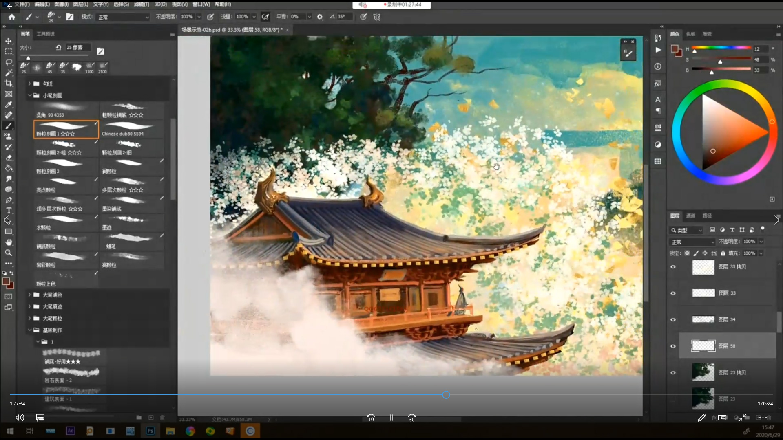Open the Info panel icon
This screenshot has height=440, width=783.
point(658,66)
